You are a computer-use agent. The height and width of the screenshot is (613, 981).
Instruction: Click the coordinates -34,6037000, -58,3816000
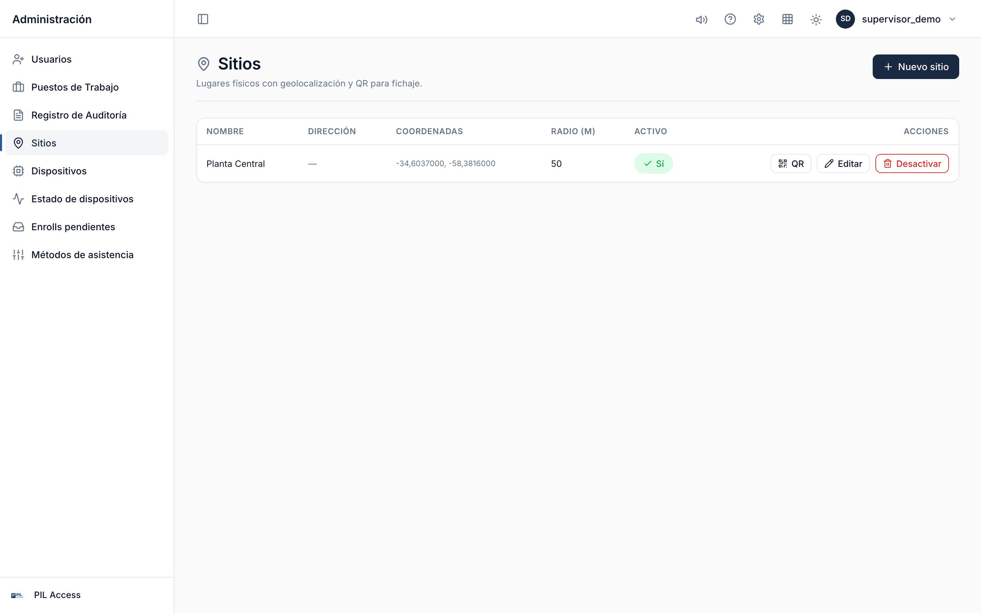click(446, 163)
